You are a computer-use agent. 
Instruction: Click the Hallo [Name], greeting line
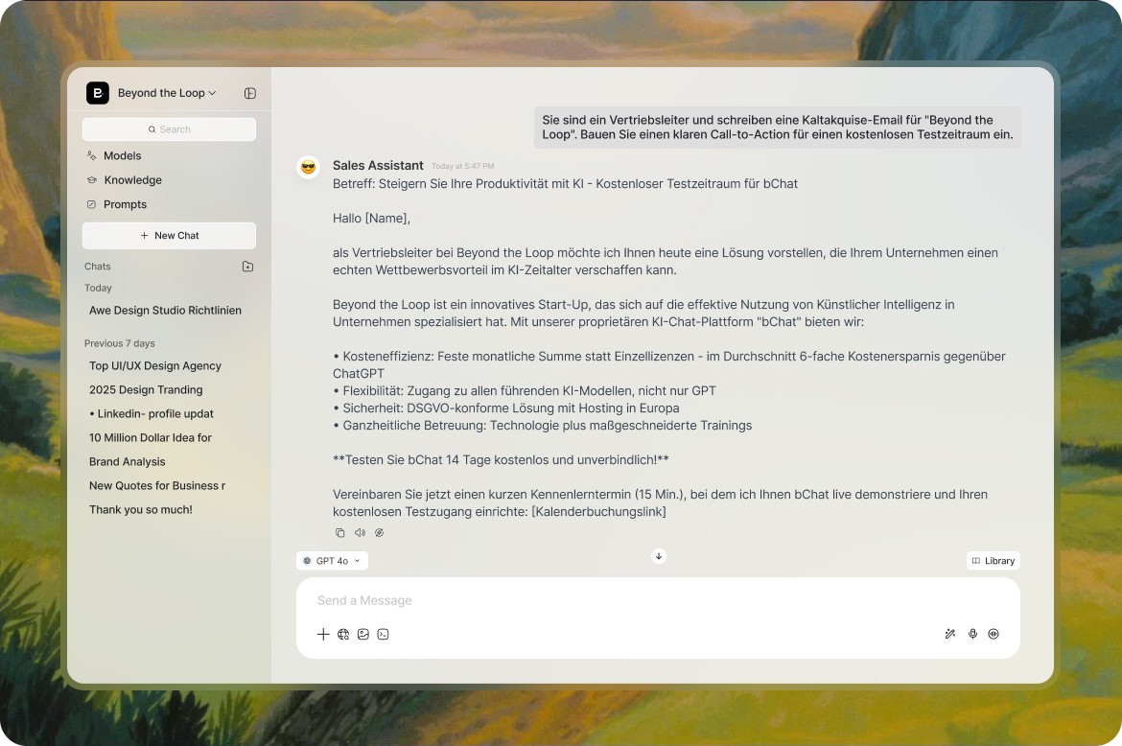371,219
